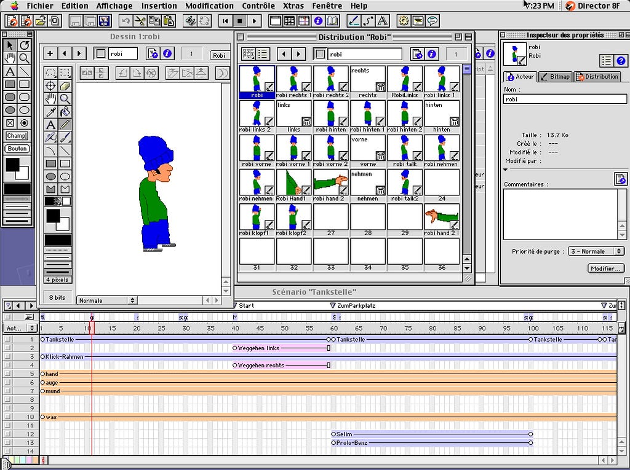This screenshot has width=630, height=470.
Task: Open the Stage window icon
Action: click(x=275, y=20)
